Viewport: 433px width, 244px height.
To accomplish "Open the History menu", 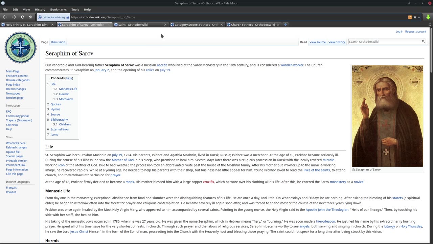I will click(40, 9).
